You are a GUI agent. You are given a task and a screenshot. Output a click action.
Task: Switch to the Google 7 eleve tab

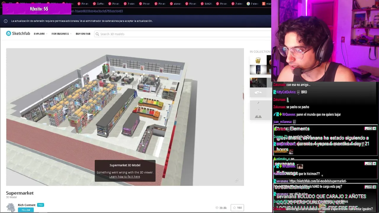click(252, 4)
